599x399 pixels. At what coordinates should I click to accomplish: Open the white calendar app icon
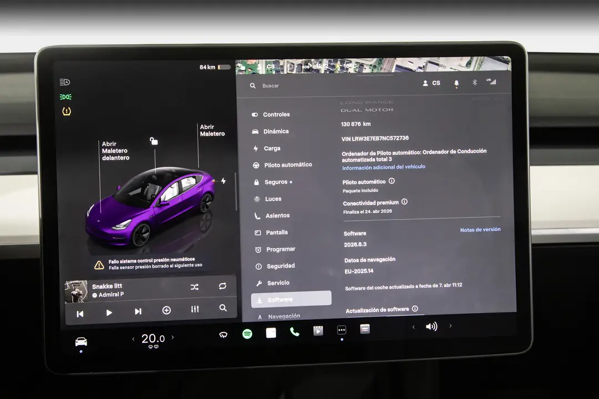tap(271, 333)
